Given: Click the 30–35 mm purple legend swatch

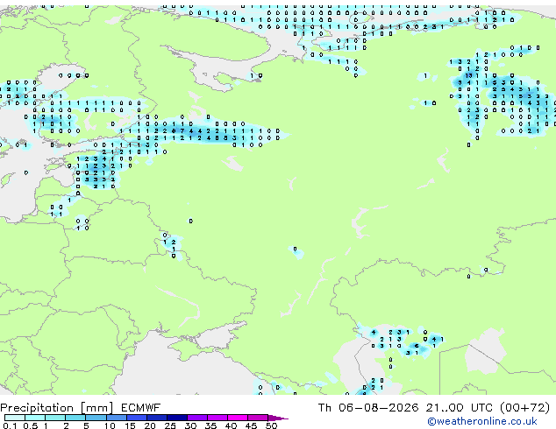Looking at the screenshot, I should 197,418.
